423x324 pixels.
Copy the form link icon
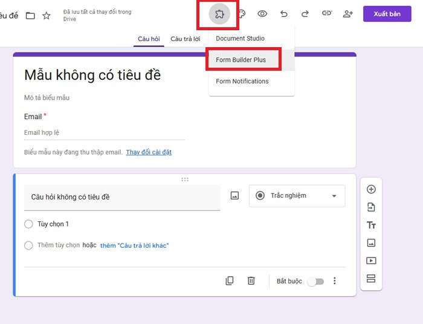coord(326,14)
